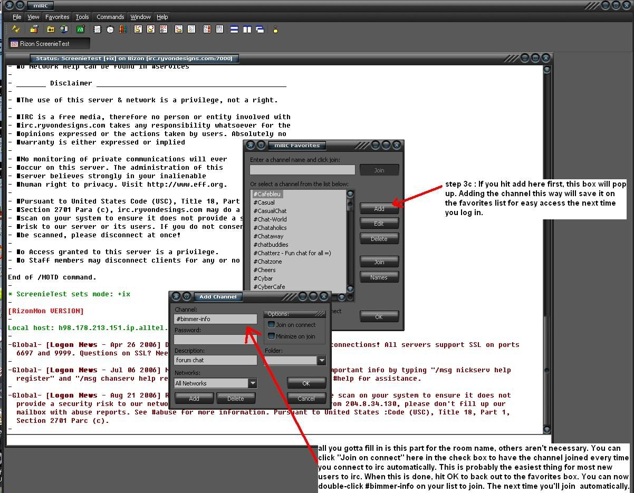Open the Help menu
The width and height of the screenshot is (634, 493).
(x=162, y=17)
